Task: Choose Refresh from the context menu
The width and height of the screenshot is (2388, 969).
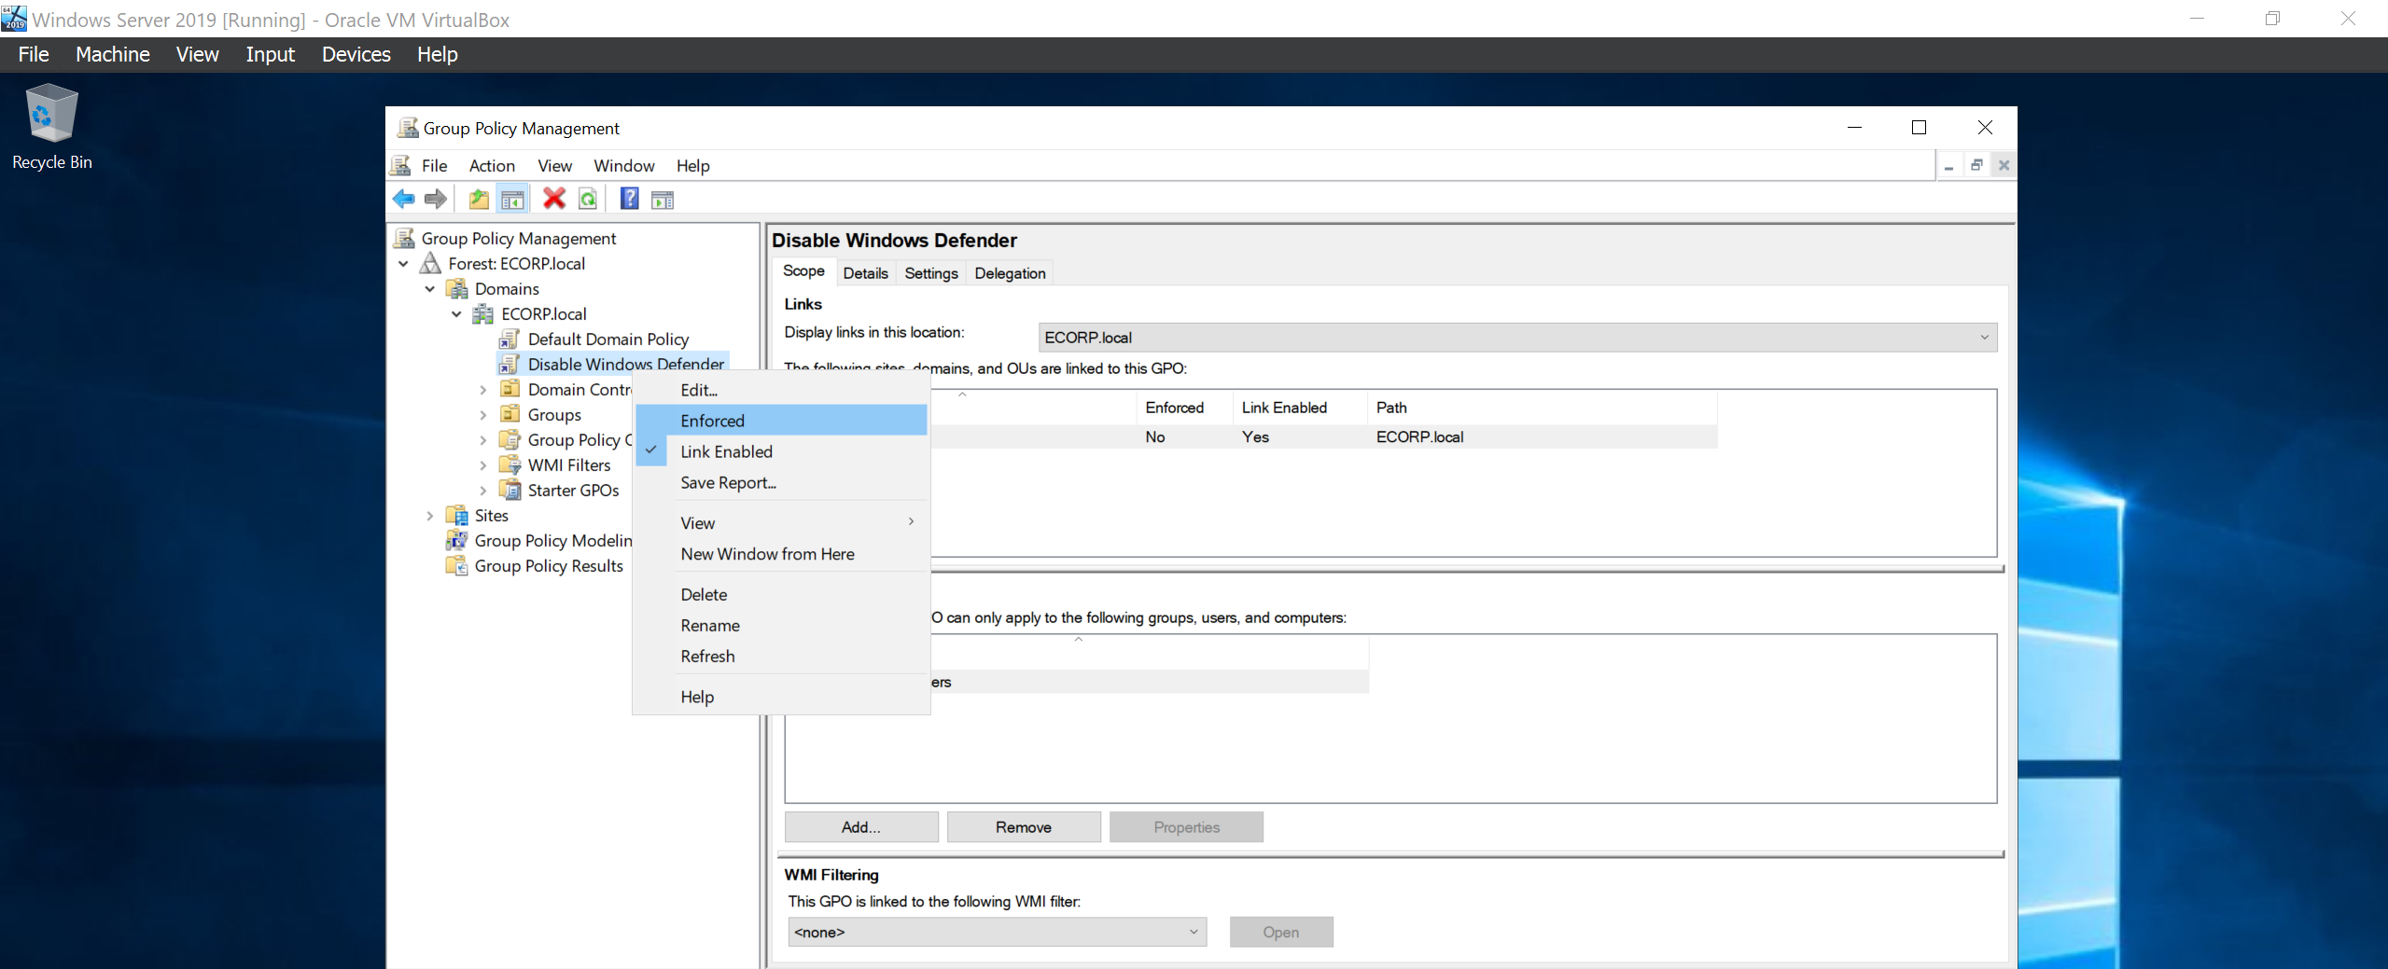Action: coord(781,656)
